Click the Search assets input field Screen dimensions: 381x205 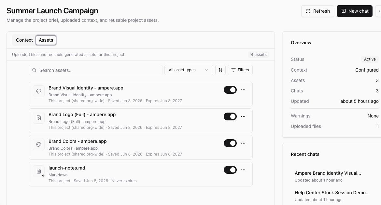click(95, 70)
